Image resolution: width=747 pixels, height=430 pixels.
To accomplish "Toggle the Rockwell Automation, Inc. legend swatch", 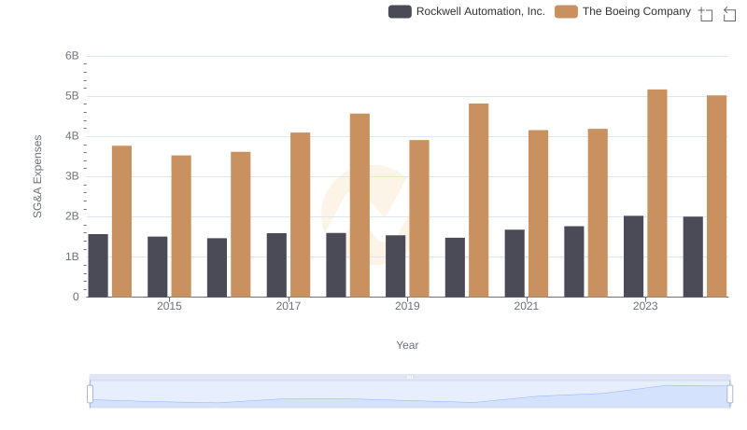I will click(x=400, y=11).
